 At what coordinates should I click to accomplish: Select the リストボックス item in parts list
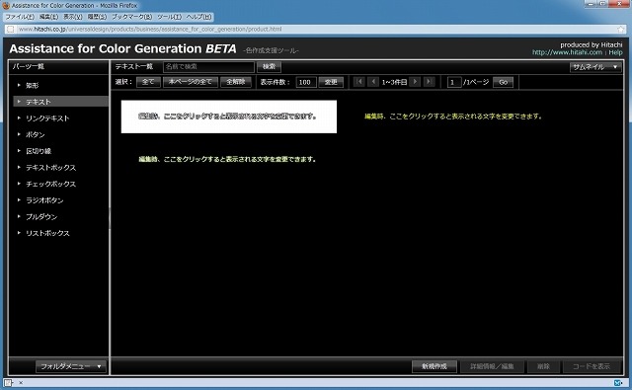(x=47, y=233)
